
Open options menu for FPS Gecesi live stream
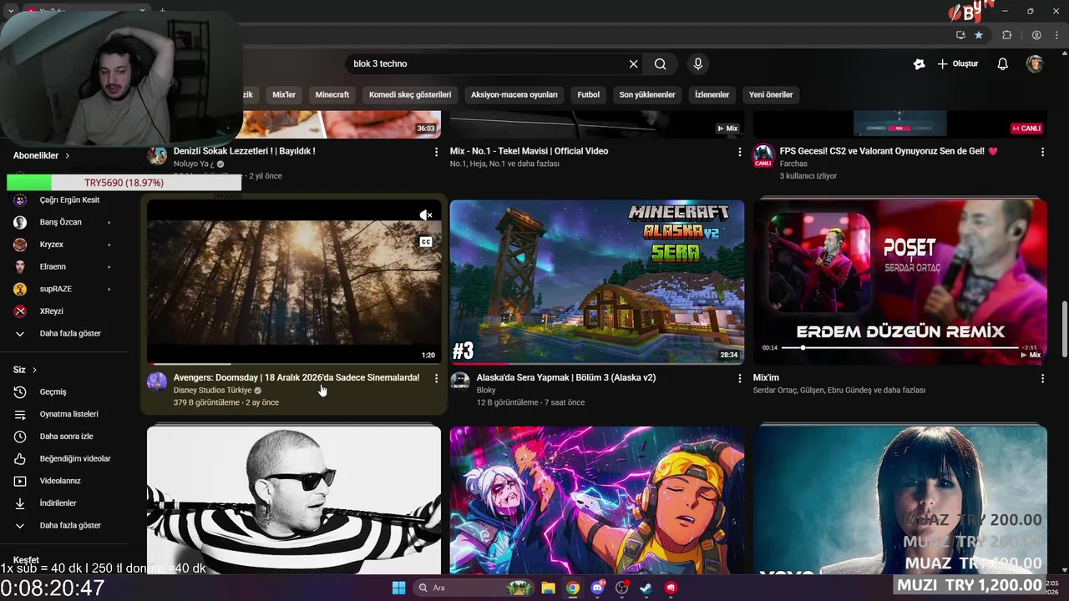point(1042,152)
